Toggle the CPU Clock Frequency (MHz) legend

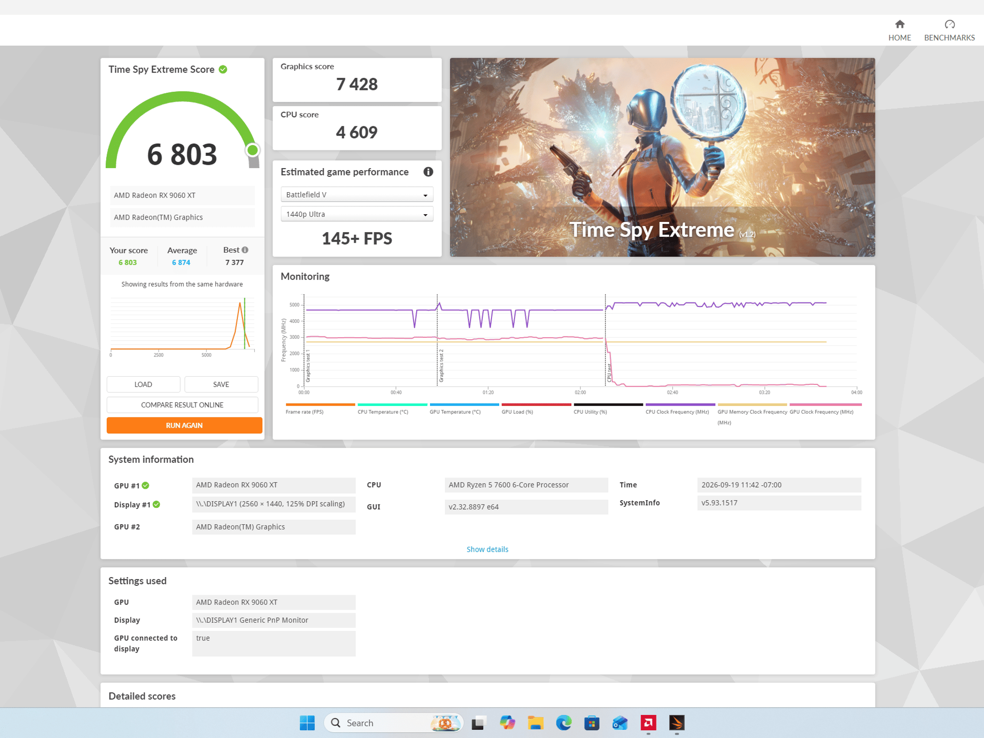pyautogui.click(x=680, y=409)
